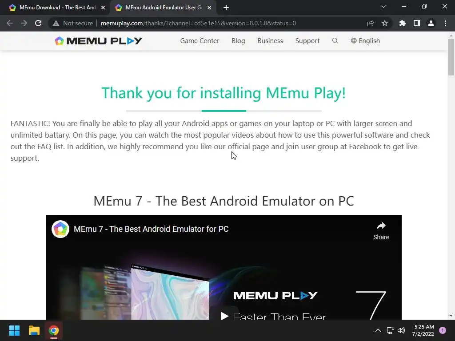Open the Support menu item

point(307,41)
